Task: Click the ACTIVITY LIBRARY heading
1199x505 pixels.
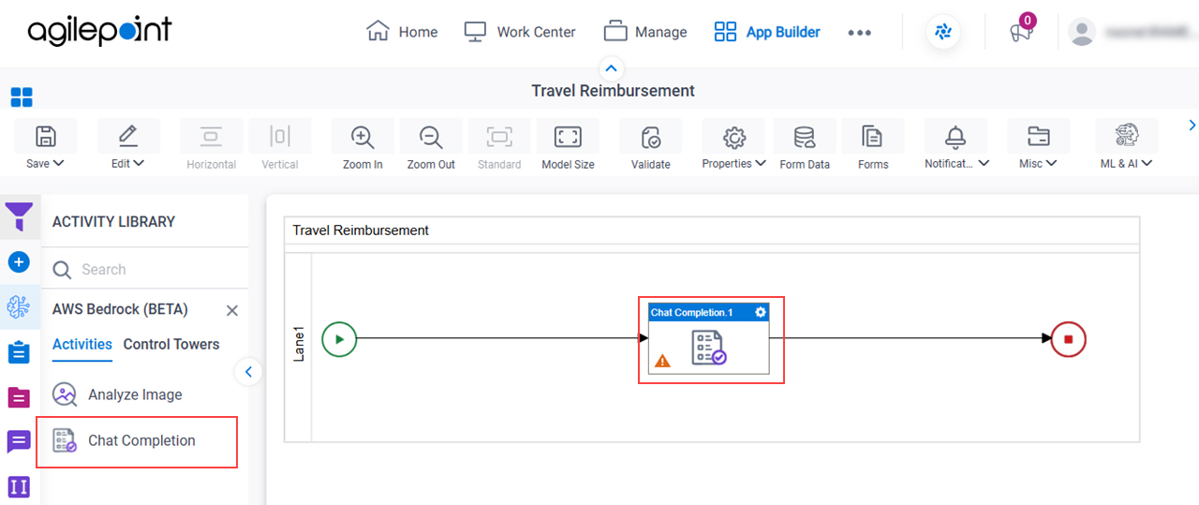Action: tap(113, 222)
